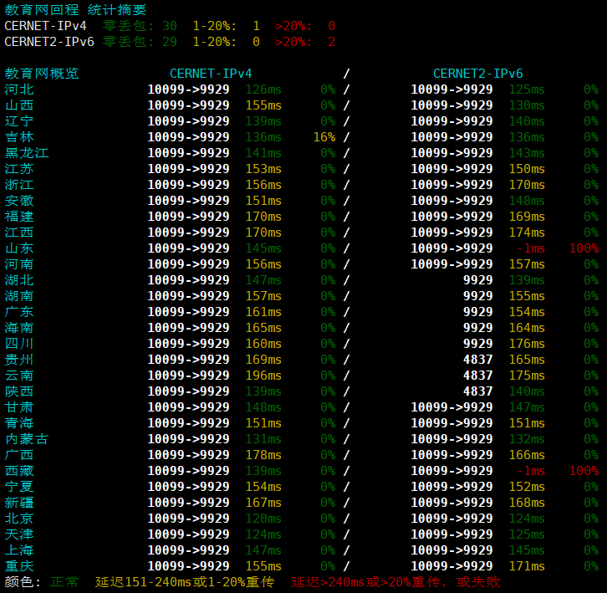Click the 16% packet loss value in 吉林 row
Viewport: 607px width, 593px height.
(324, 137)
